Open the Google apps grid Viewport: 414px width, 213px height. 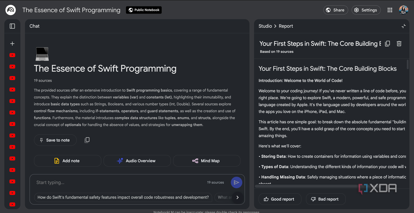[x=390, y=10]
